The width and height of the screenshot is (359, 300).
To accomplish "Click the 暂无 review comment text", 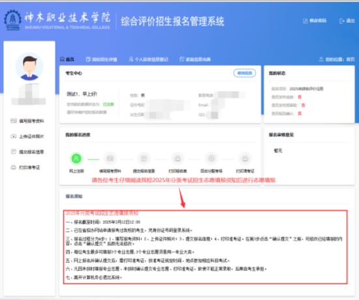I will pyautogui.click(x=278, y=151).
